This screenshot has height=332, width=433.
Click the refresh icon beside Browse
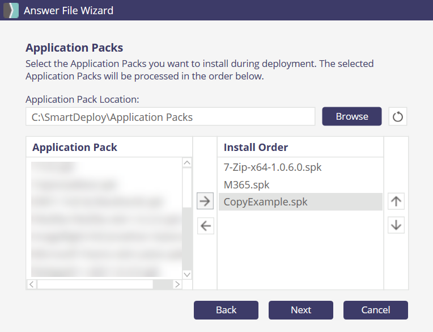(398, 116)
